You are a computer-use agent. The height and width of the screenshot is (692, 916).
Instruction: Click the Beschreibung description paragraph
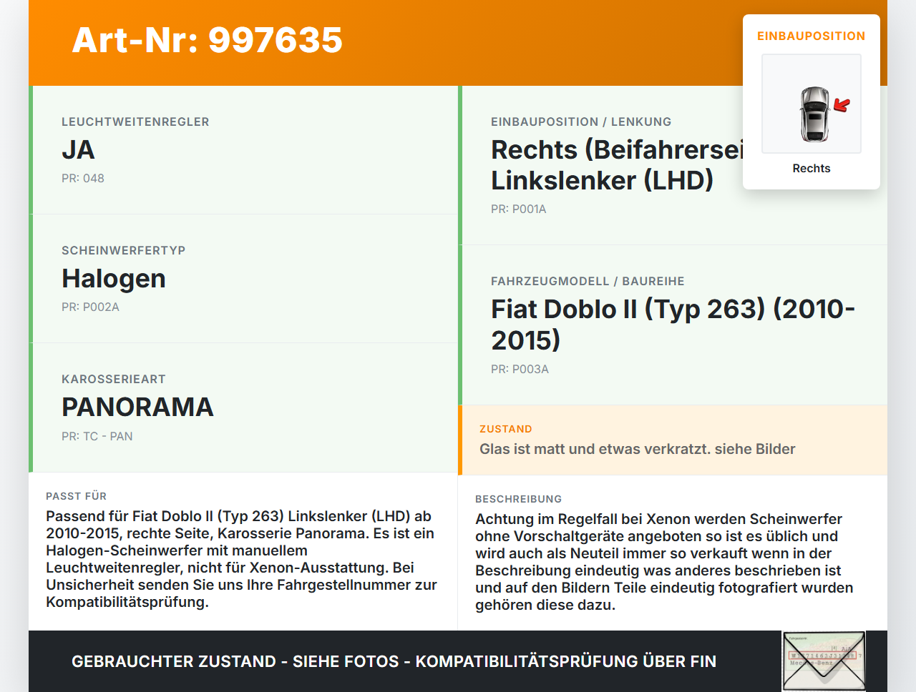click(664, 562)
